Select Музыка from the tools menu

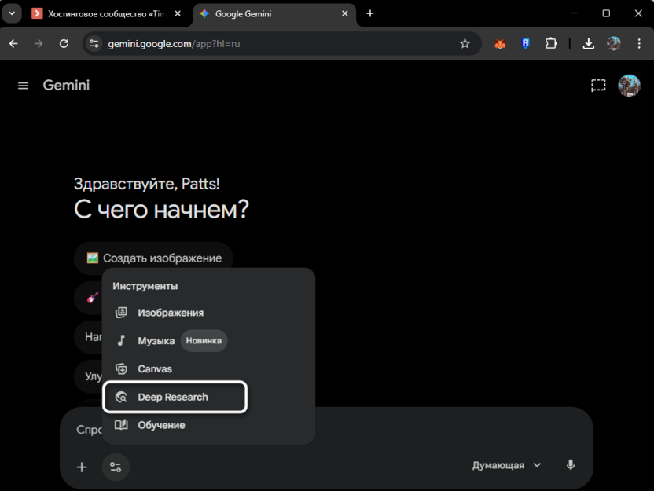[208, 340]
